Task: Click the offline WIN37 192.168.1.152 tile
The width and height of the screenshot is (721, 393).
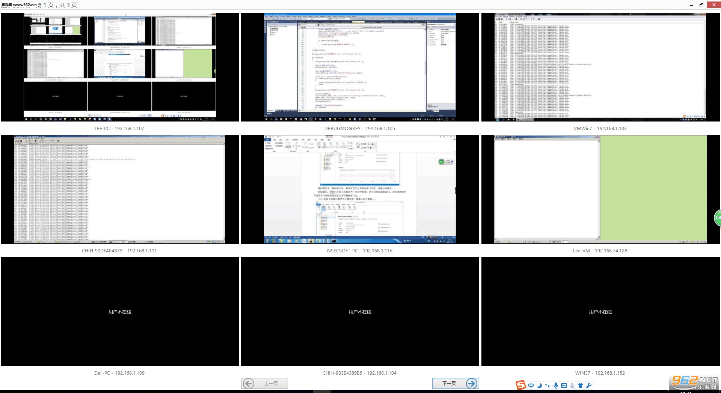Action: point(600,312)
